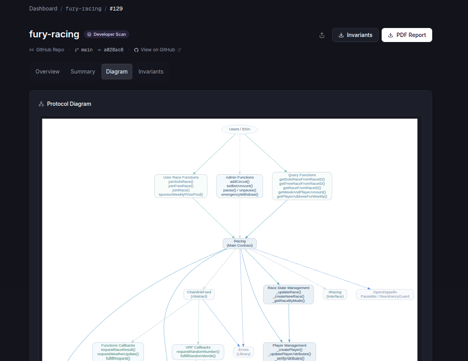Screen dimensions: 468x361
Task: Open View on GitHub link
Action: tap(158, 50)
